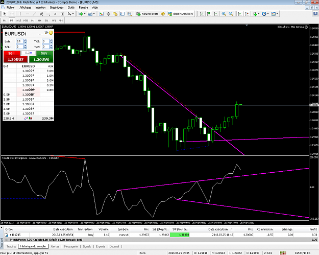
Task: Open the Journal tab
Action: (x=114, y=246)
